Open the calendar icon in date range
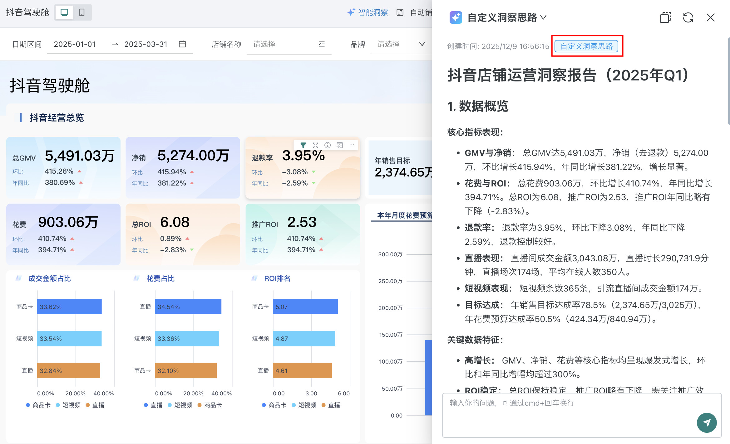730x444 pixels. [182, 44]
